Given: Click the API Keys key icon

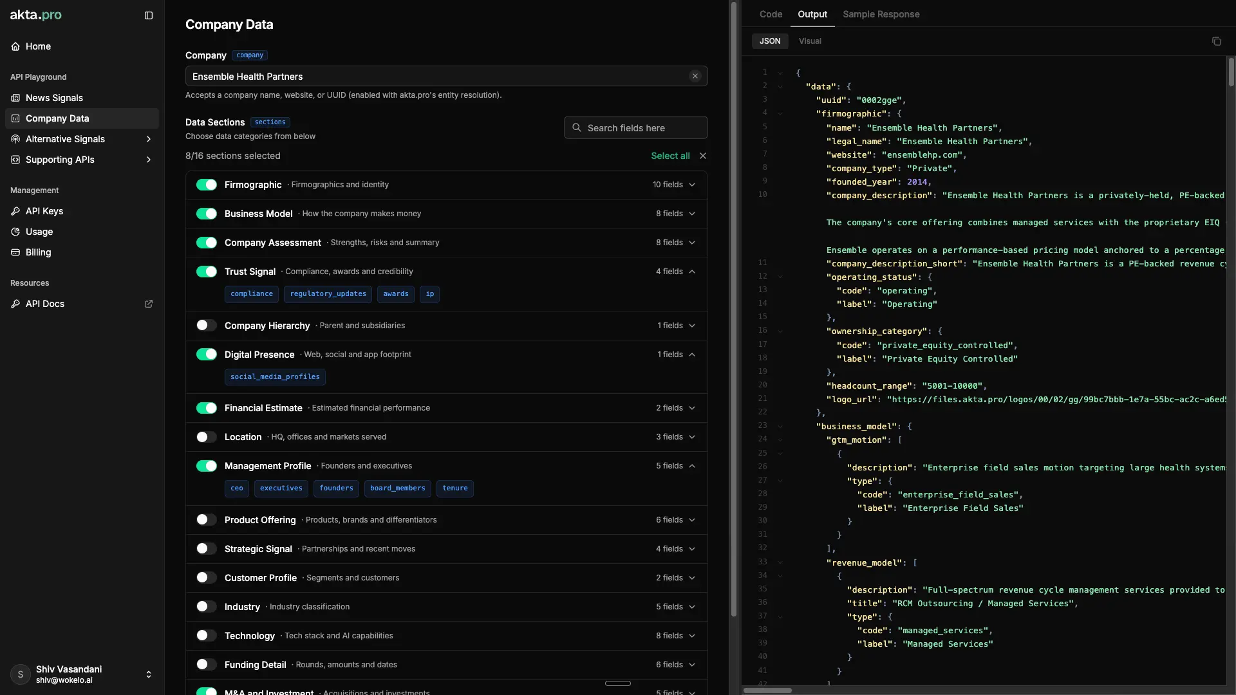Looking at the screenshot, I should 15,211.
